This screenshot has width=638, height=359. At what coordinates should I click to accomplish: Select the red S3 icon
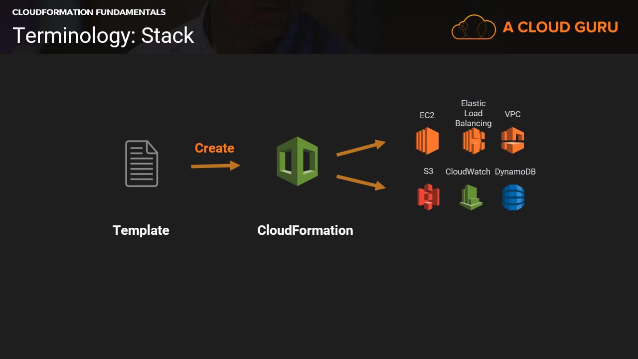pyautogui.click(x=428, y=197)
